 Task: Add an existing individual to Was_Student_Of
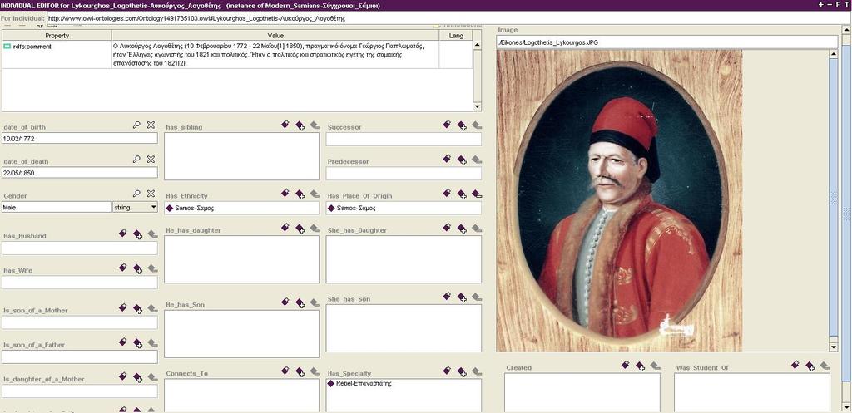tap(810, 366)
